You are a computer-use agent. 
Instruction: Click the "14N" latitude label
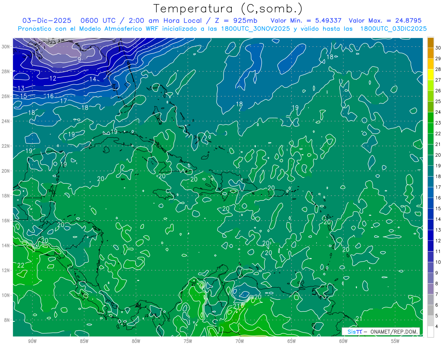point(6,246)
